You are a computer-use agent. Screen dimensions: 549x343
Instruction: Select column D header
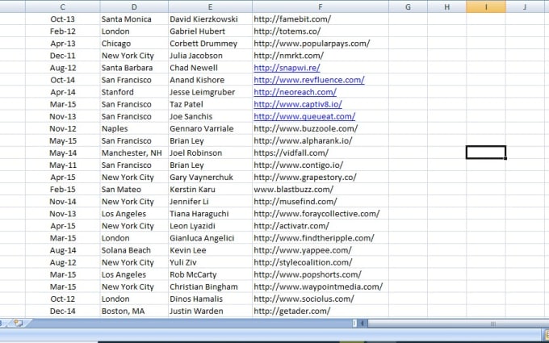134,6
